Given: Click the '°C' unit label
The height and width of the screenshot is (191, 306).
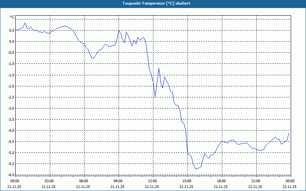Looking at the screenshot, I should coord(12,17).
